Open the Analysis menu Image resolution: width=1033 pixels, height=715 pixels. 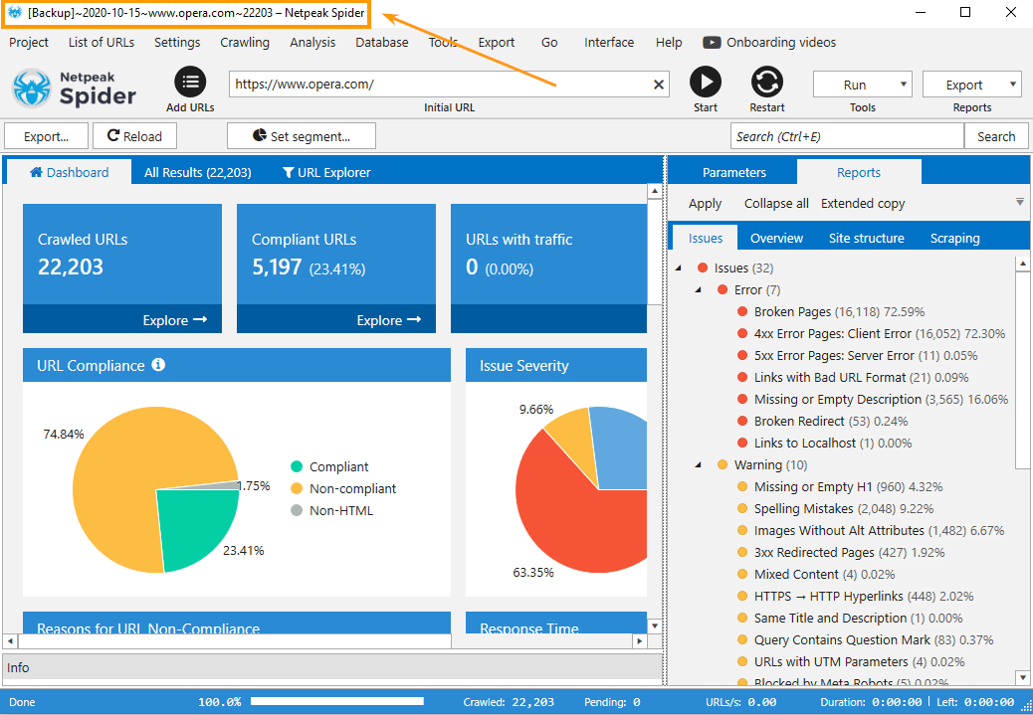(x=312, y=43)
